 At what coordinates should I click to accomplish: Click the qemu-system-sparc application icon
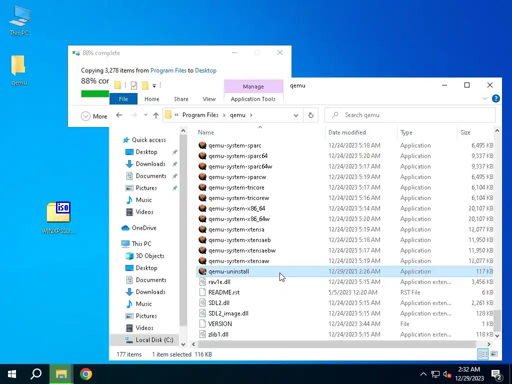point(202,145)
